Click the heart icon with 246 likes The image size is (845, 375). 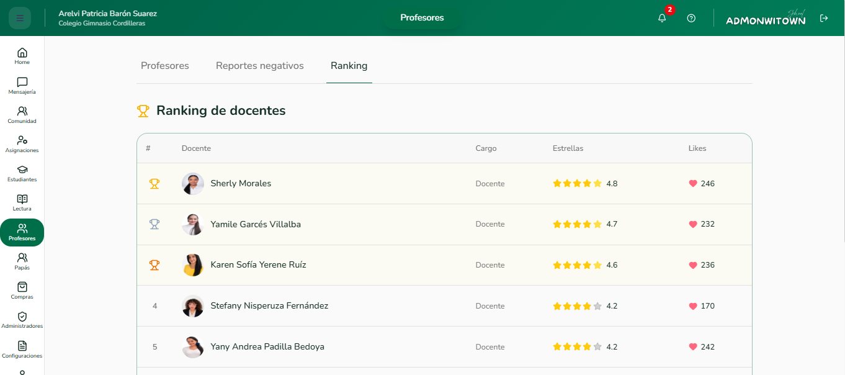click(x=693, y=184)
